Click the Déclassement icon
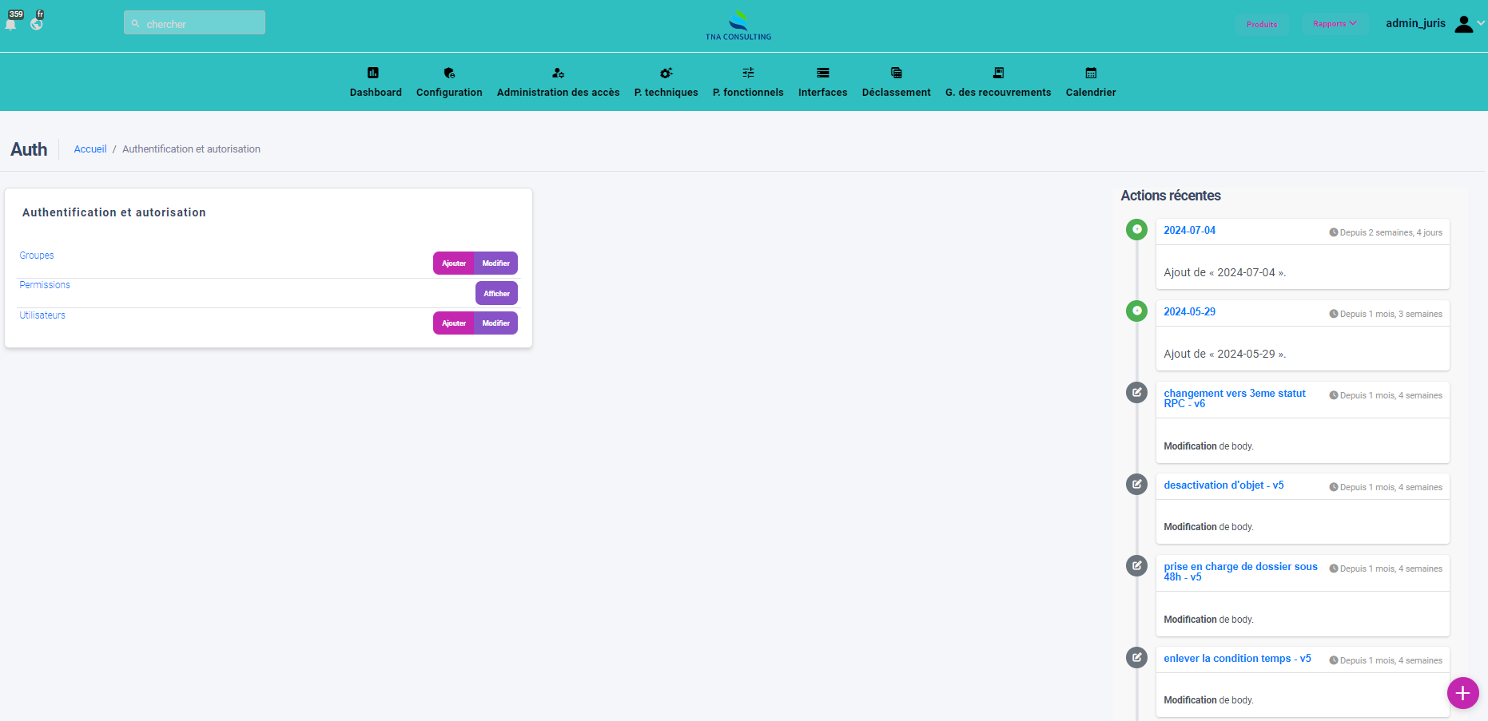1488x721 pixels. (x=896, y=73)
